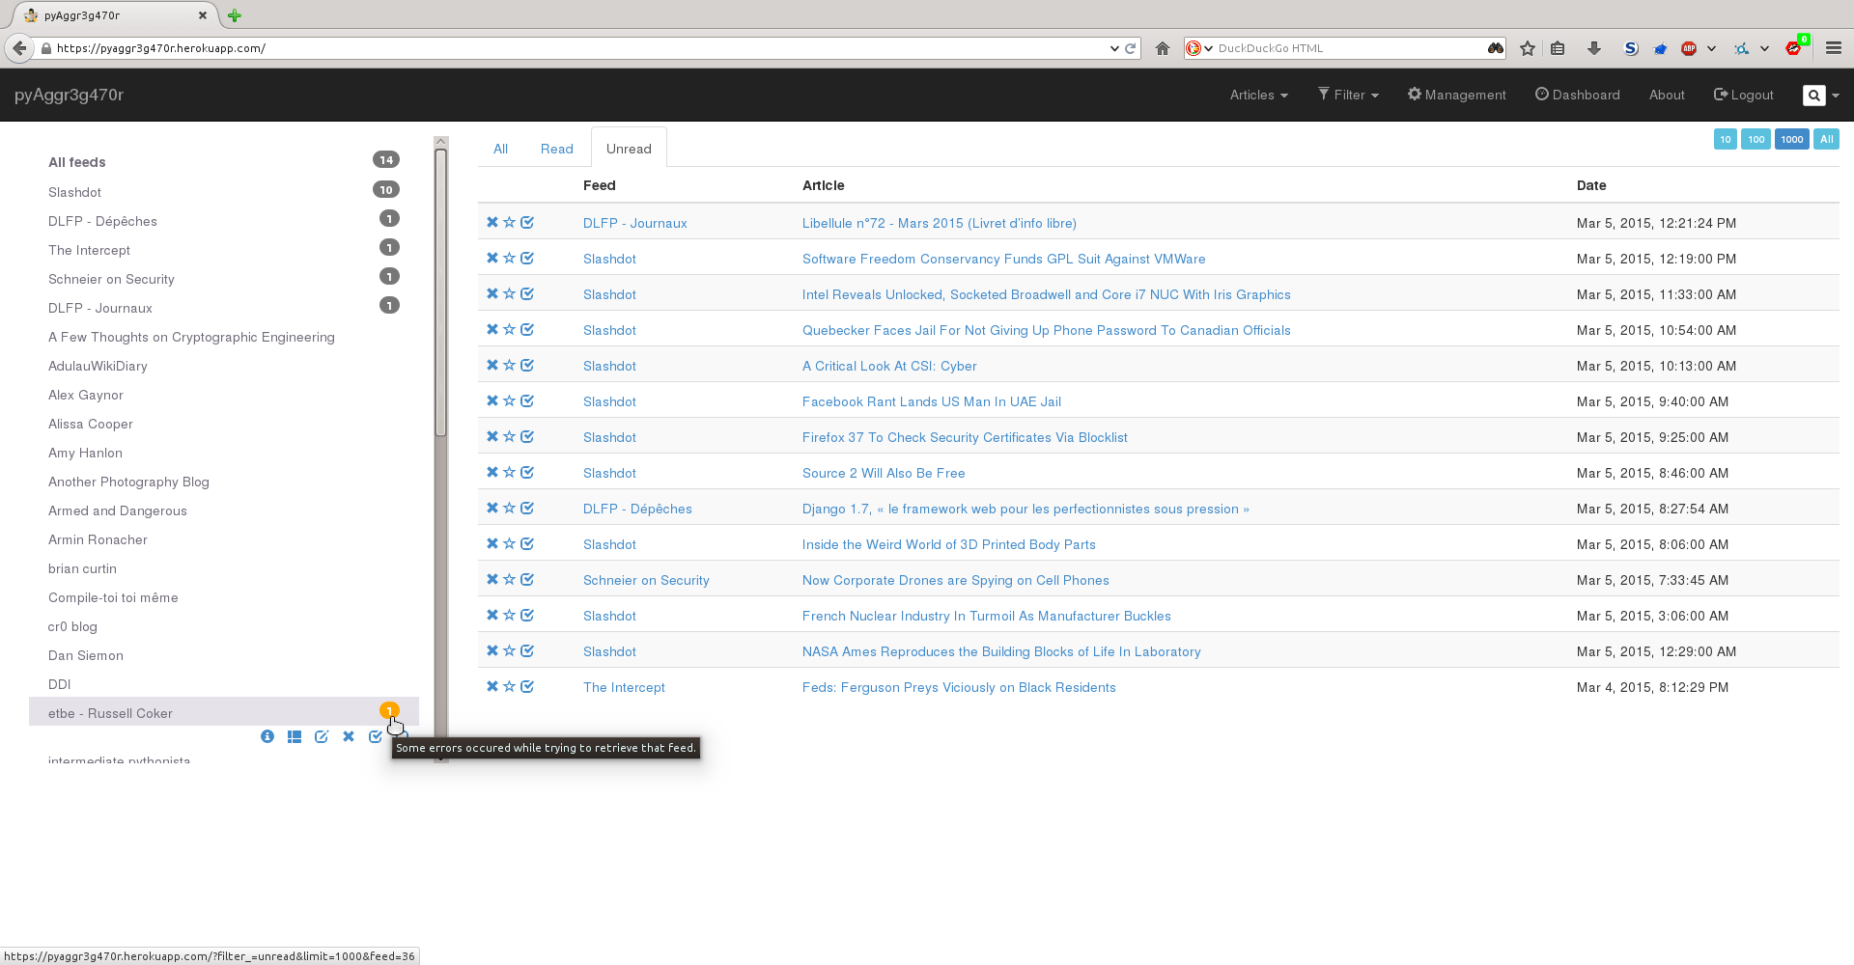The height and width of the screenshot is (965, 1854).
Task: Mark Intel Reveals Unlocked article as read
Action: 527,293
